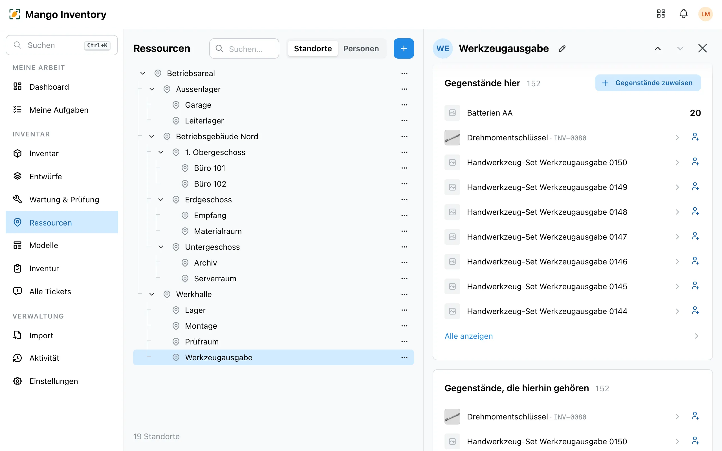Focus the Ressourcen search field
This screenshot has width=722, height=451.
coord(244,48)
